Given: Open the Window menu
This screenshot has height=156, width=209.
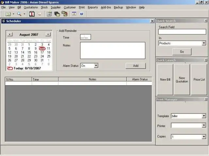Looking at the screenshot, I should point(131,8).
